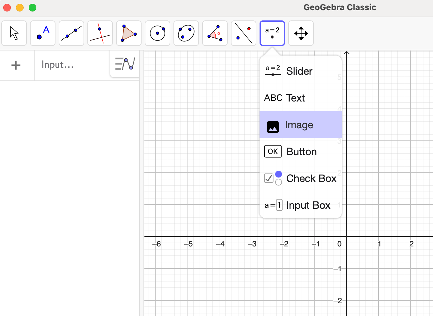The image size is (433, 316).
Task: Click the 2 label on the x-axis
Action: [411, 244]
